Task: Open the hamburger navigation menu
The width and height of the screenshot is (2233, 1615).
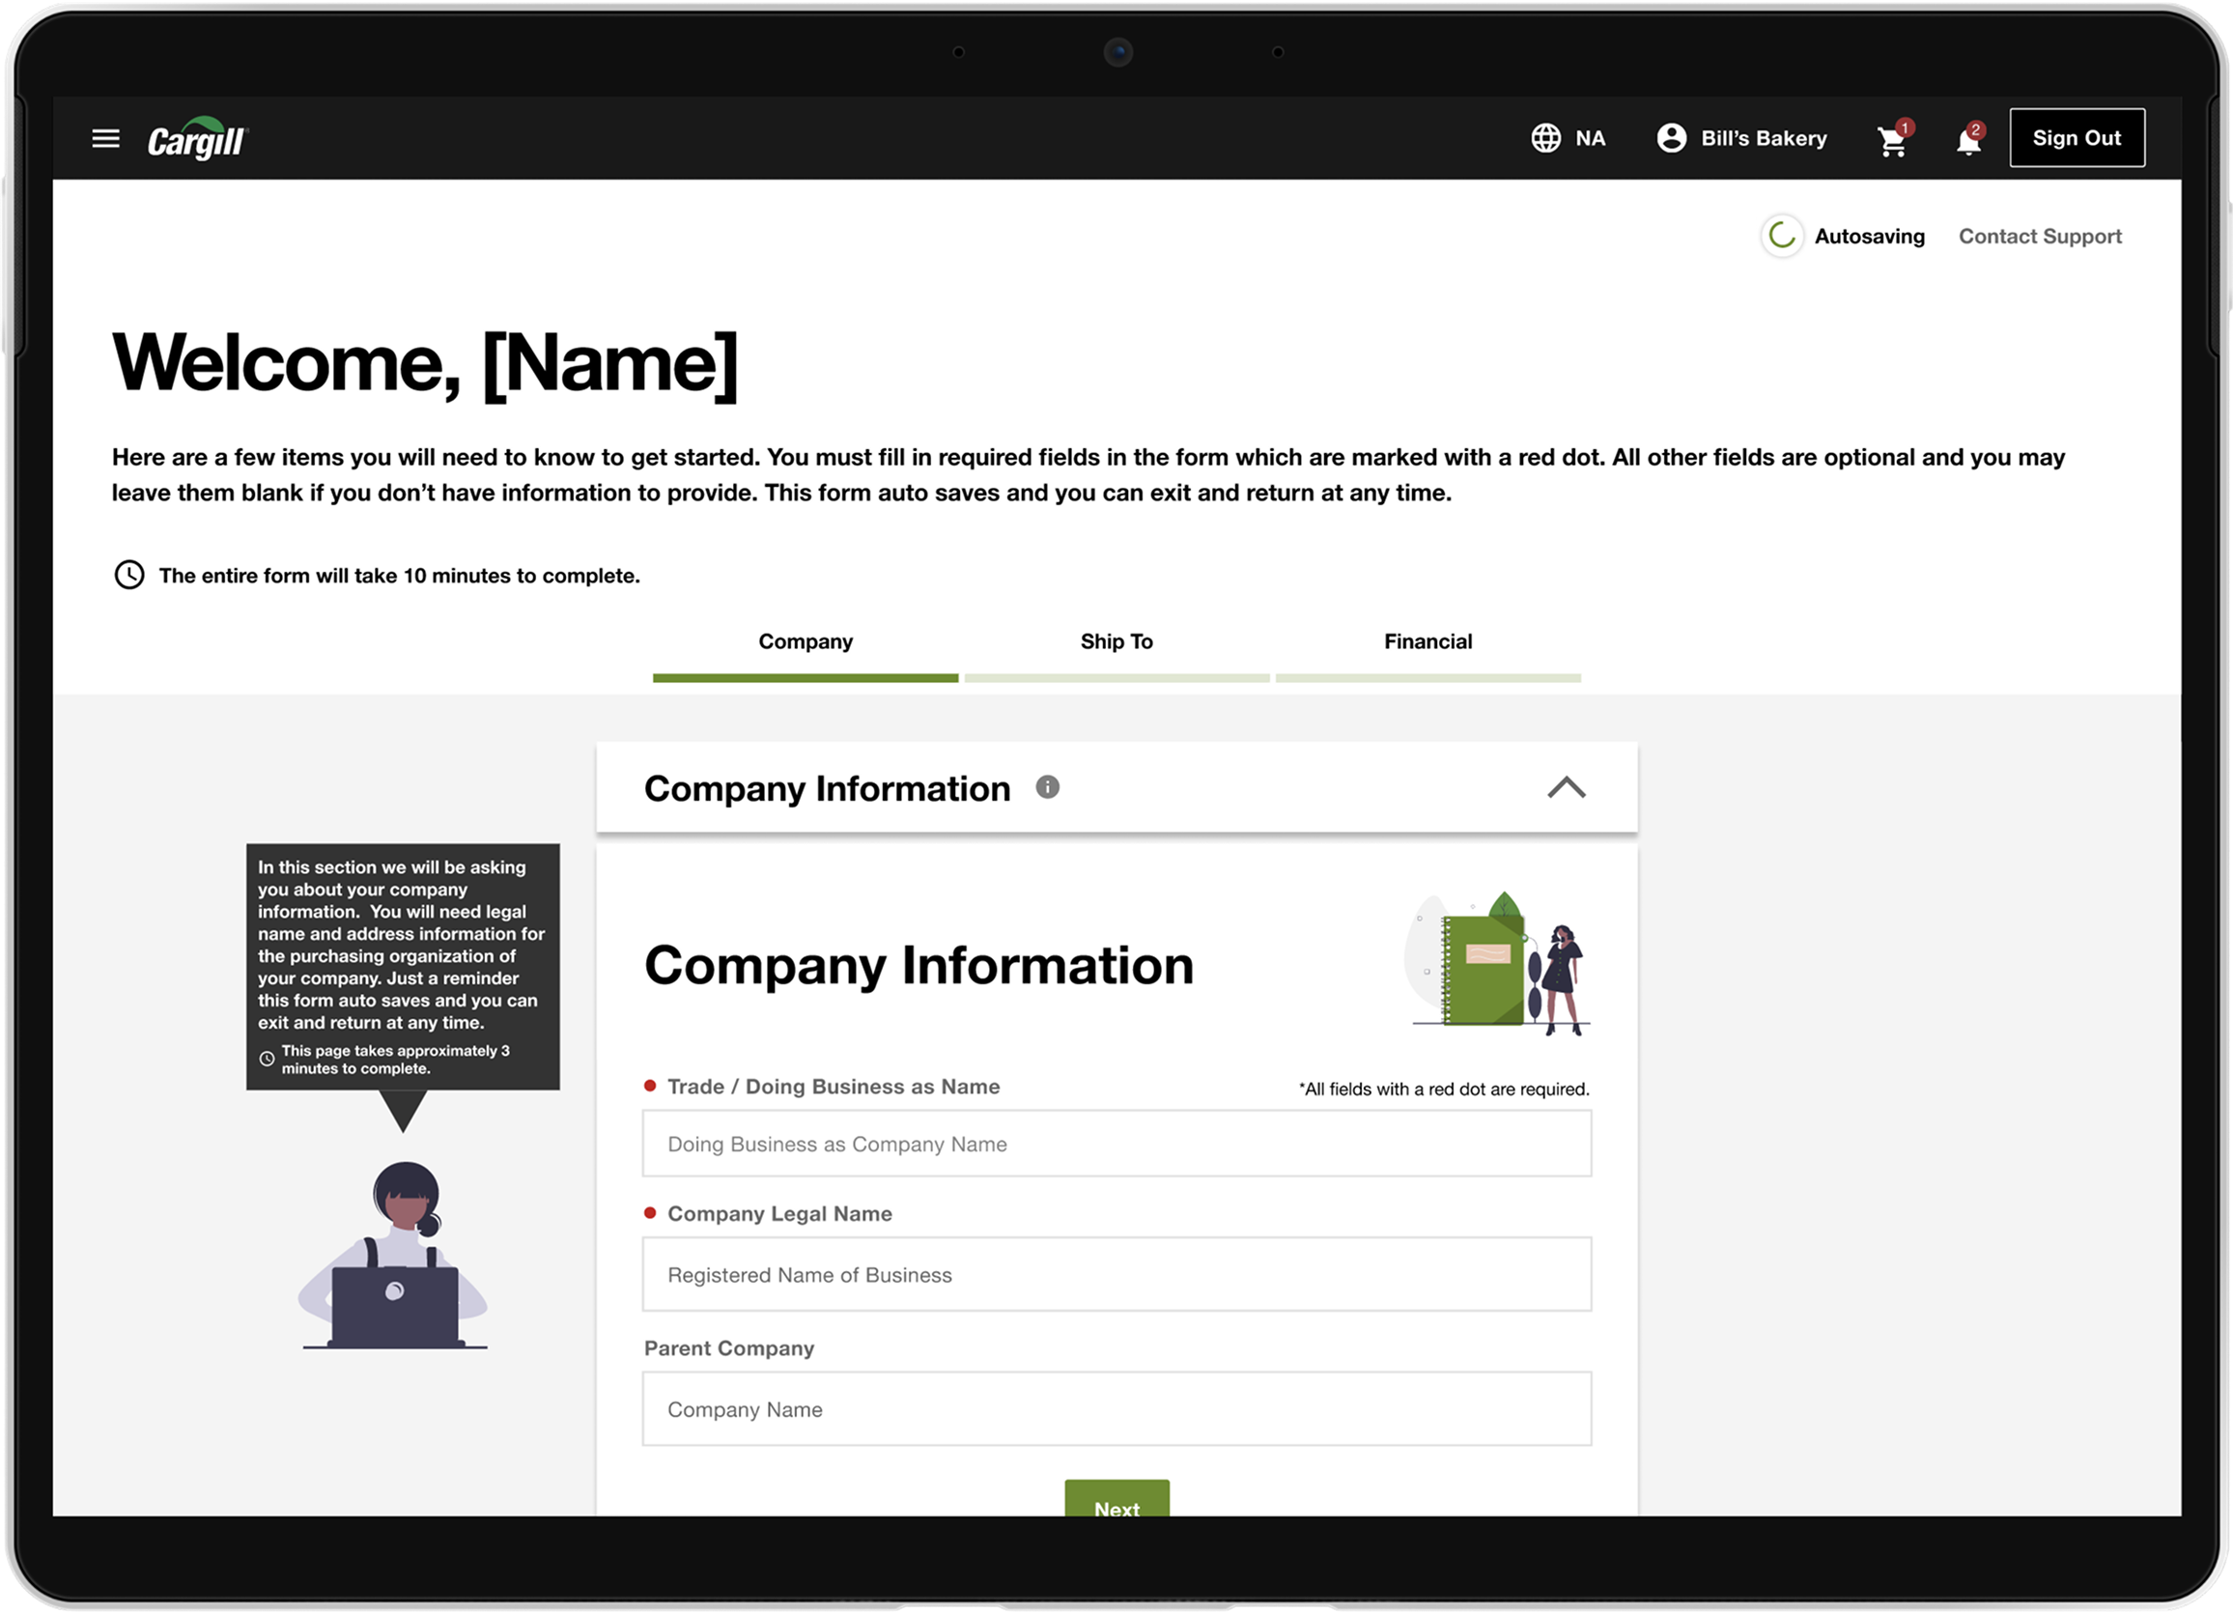Action: (x=105, y=139)
